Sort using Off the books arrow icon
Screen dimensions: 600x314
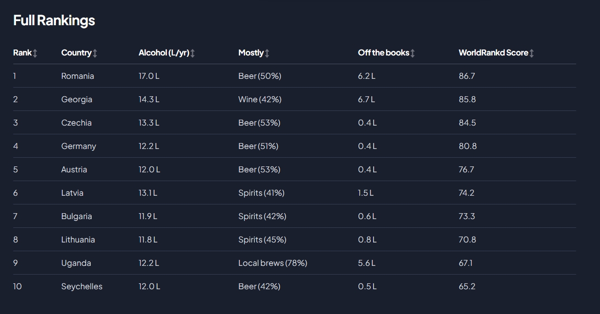[413, 53]
